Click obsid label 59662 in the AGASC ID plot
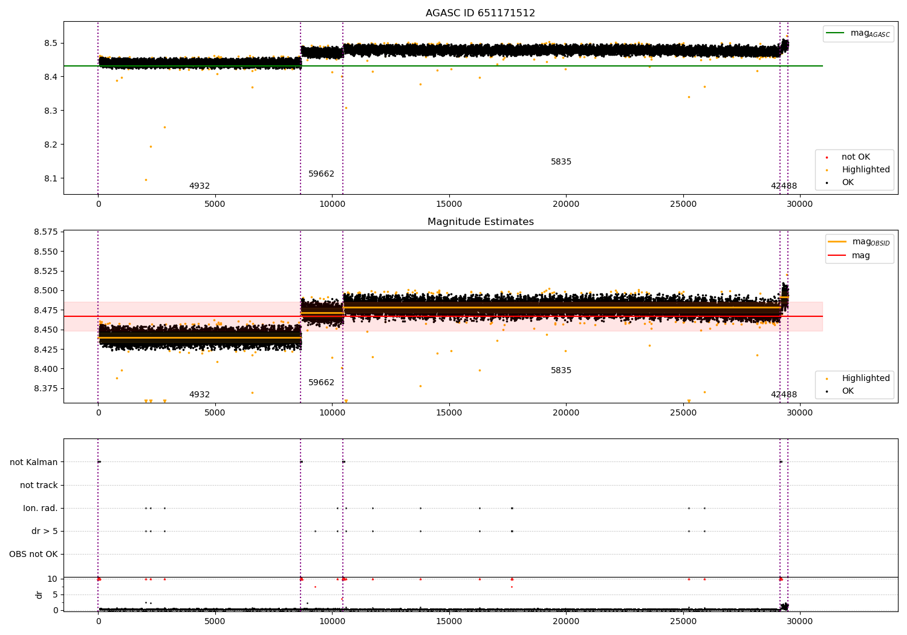907x635 pixels. [x=321, y=174]
